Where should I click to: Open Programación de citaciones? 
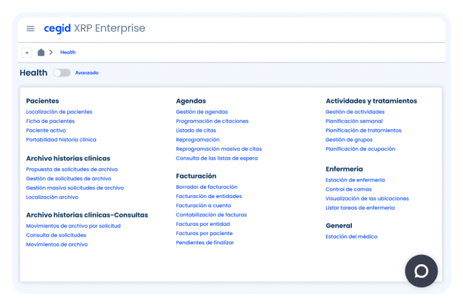(x=212, y=121)
